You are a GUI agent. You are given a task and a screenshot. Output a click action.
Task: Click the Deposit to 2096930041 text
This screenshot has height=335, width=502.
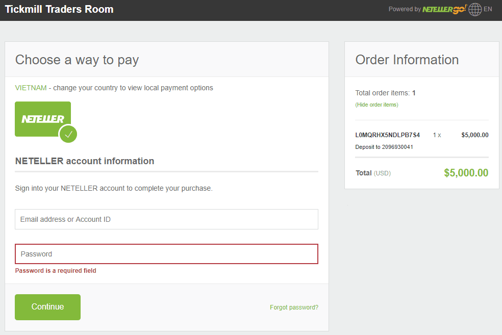tap(384, 147)
